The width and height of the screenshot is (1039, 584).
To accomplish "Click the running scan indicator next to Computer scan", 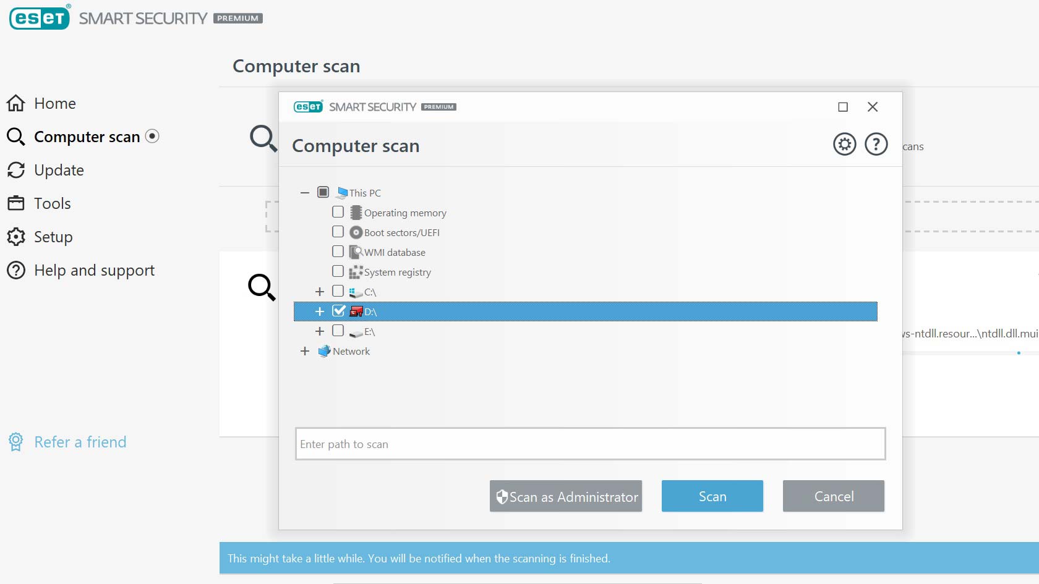I will click(152, 136).
